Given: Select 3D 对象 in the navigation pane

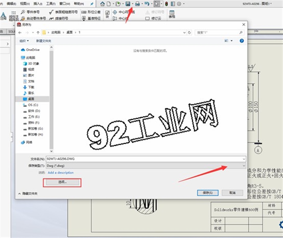Looking at the screenshot, I should coord(31,64).
